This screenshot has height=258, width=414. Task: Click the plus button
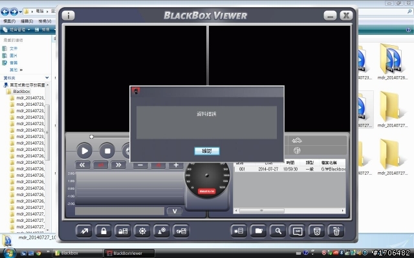176,165
